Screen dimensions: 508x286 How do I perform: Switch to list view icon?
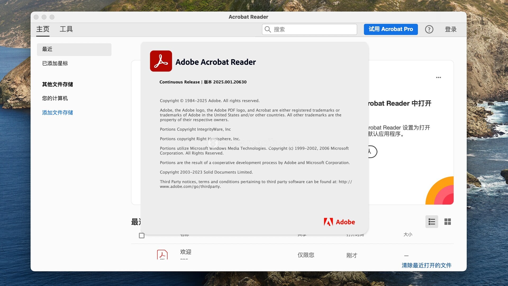pyautogui.click(x=432, y=222)
